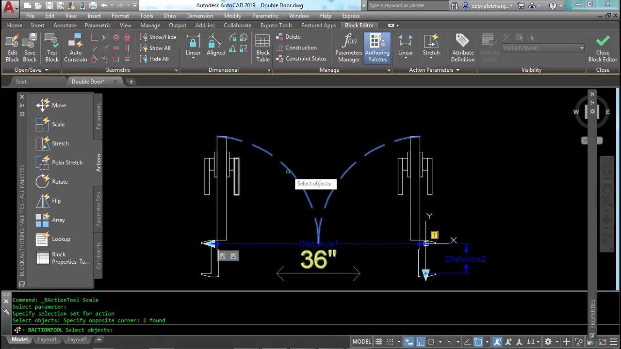The width and height of the screenshot is (621, 349).
Task: Toggle dynamic input in status bar
Action: pos(409,341)
